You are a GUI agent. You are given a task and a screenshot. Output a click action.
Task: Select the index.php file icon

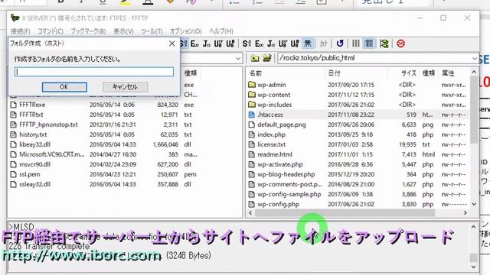click(x=252, y=134)
